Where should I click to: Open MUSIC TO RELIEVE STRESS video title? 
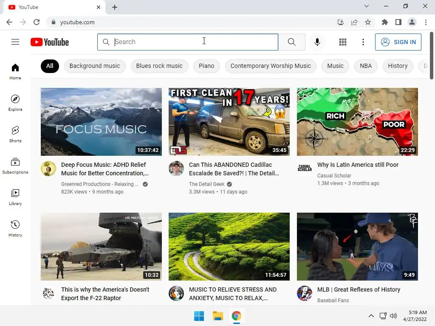pyautogui.click(x=233, y=294)
